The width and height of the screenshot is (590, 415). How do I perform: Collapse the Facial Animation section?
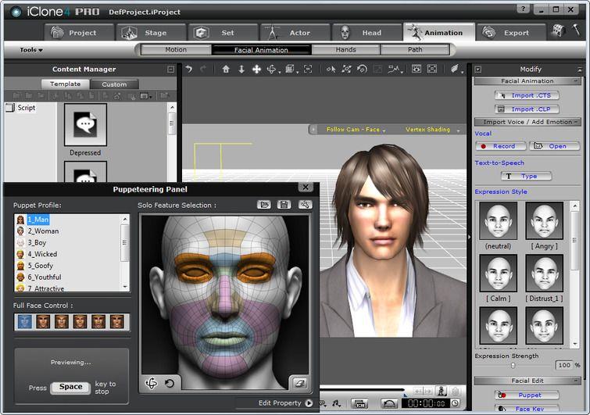point(576,81)
